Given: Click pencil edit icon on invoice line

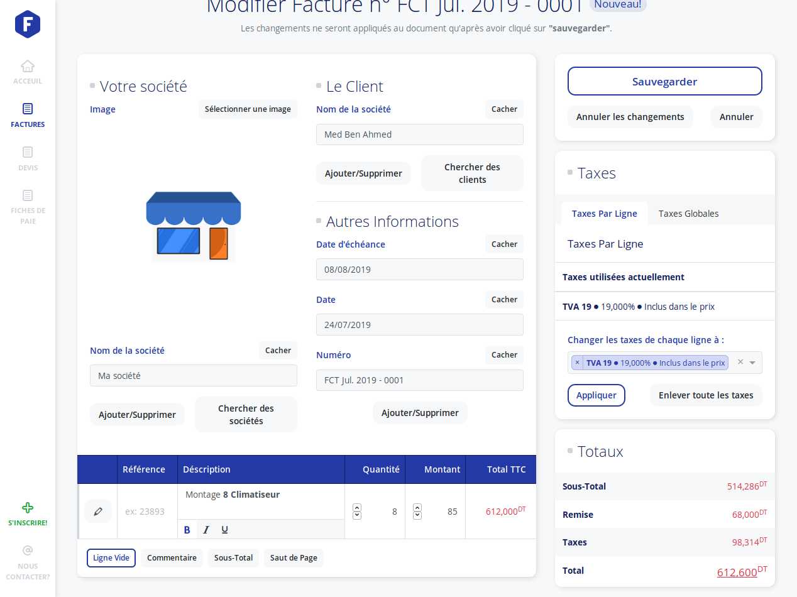Looking at the screenshot, I should [x=98, y=512].
